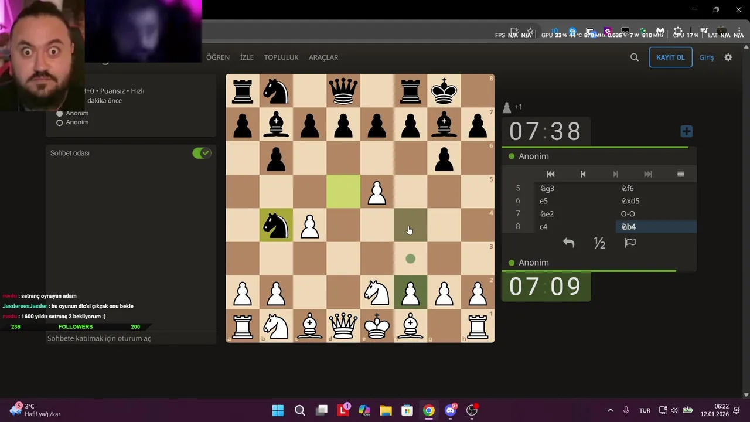Image resolution: width=750 pixels, height=422 pixels.
Task: Jump to the first move of the game
Action: (550, 174)
